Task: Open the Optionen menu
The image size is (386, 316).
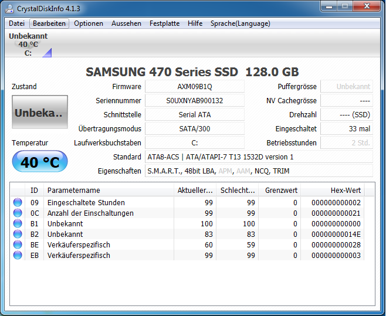Action: coord(89,23)
